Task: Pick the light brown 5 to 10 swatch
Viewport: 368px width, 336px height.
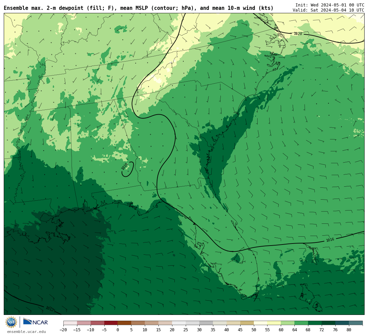Action: pos(138,323)
